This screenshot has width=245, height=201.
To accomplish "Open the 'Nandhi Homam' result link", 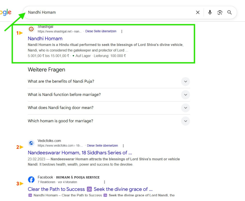I will [x=45, y=39].
